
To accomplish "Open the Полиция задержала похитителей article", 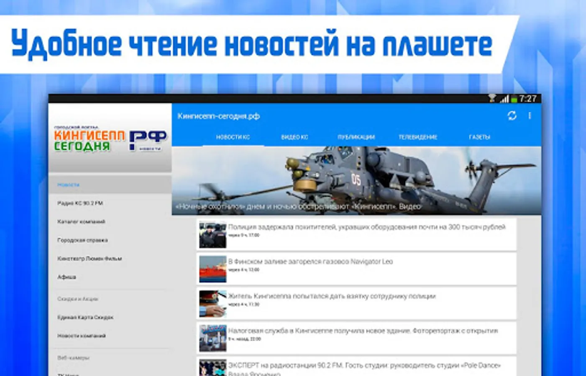I will point(356,234).
